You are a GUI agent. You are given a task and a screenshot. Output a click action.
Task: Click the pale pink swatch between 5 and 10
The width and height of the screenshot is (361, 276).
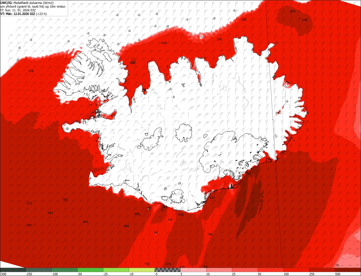tap(193, 270)
